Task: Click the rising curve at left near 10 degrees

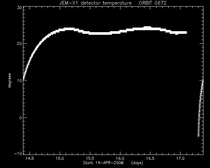Action: 24,79
